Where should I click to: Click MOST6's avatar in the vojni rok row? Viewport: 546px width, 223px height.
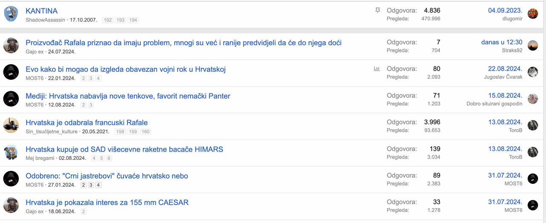point(11,72)
